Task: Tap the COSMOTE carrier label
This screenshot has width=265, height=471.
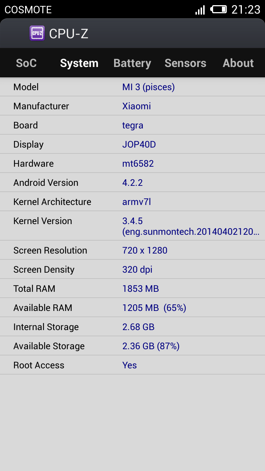Action: [x=28, y=10]
